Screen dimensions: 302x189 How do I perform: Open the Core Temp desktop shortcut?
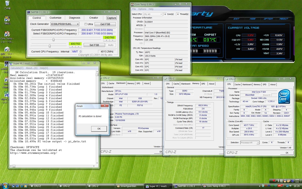click(6, 34)
